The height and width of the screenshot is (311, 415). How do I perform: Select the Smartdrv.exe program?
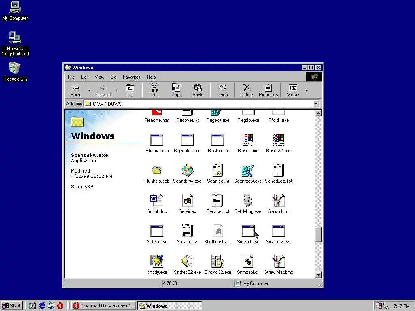(278, 231)
